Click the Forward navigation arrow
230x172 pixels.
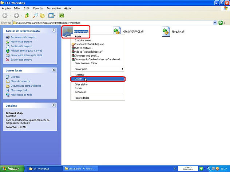click(16, 16)
